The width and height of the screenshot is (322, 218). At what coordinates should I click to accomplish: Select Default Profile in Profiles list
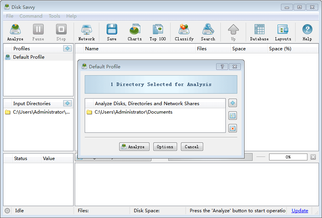point(38,57)
